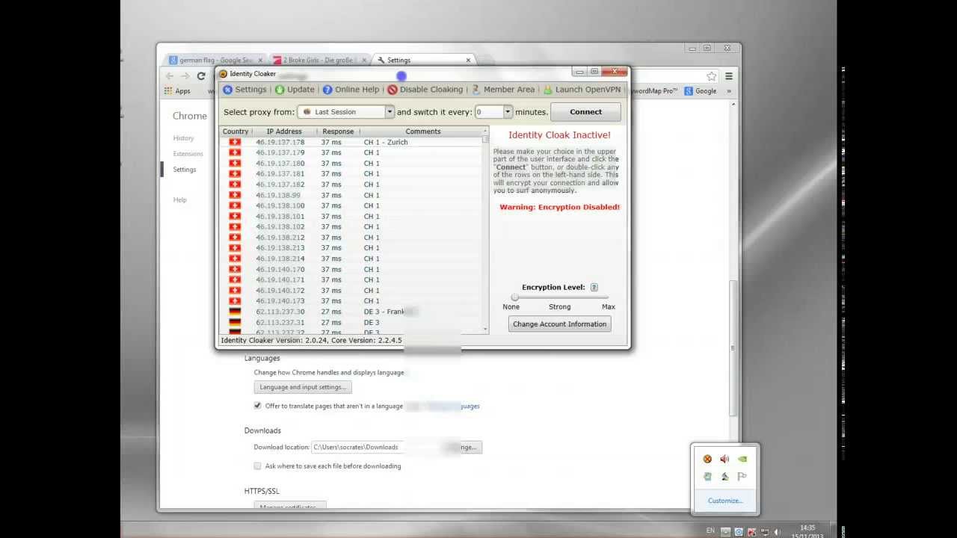Click German flag of 62.113.237.30 row
Viewport: 957px width, 538px height.
click(235, 312)
